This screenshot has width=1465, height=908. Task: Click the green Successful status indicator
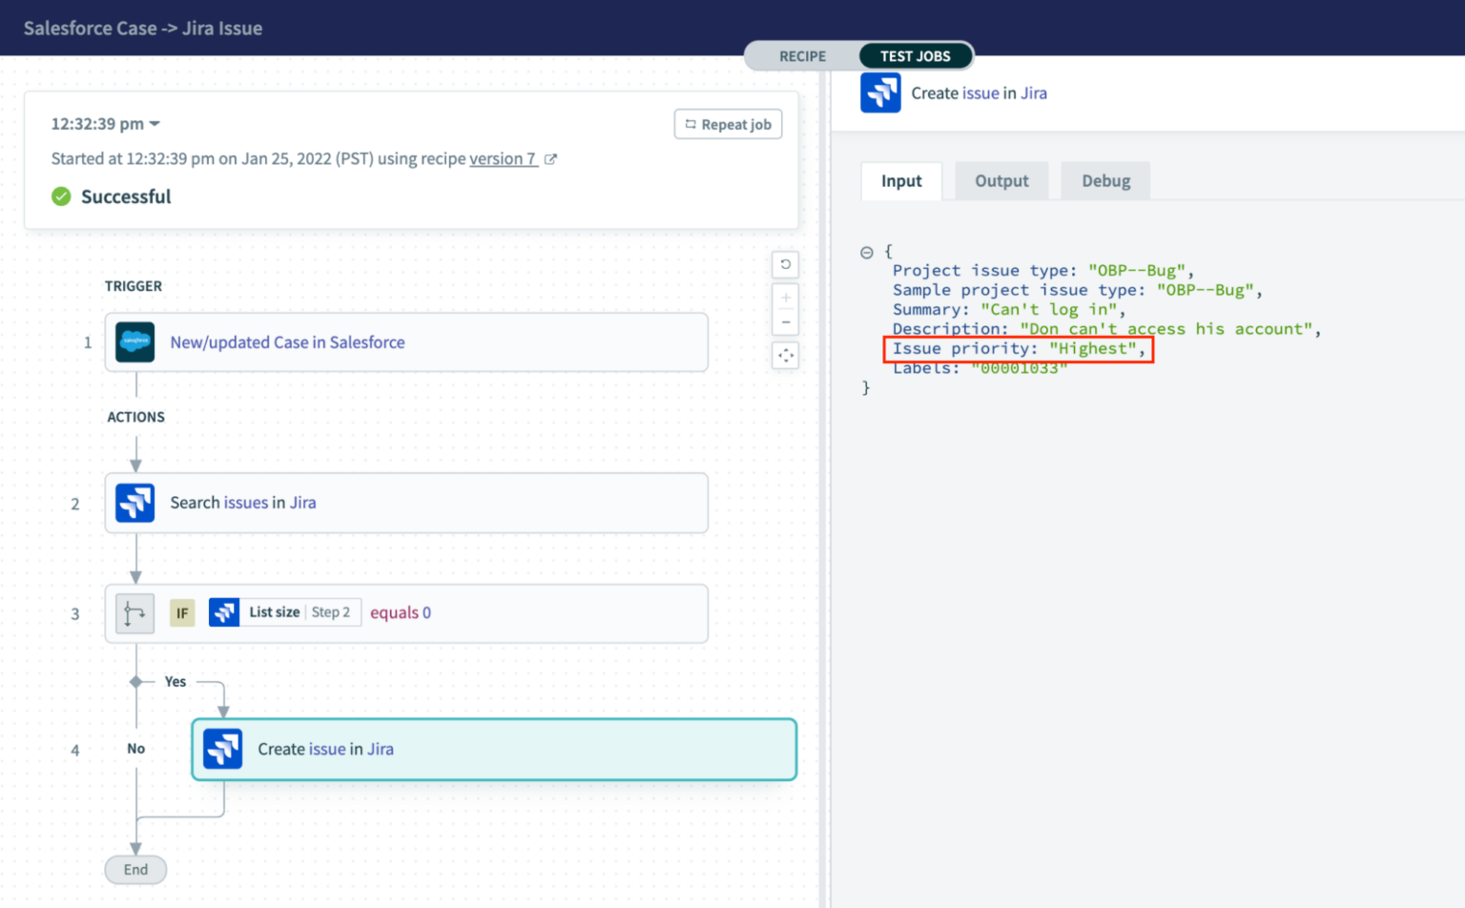point(61,196)
